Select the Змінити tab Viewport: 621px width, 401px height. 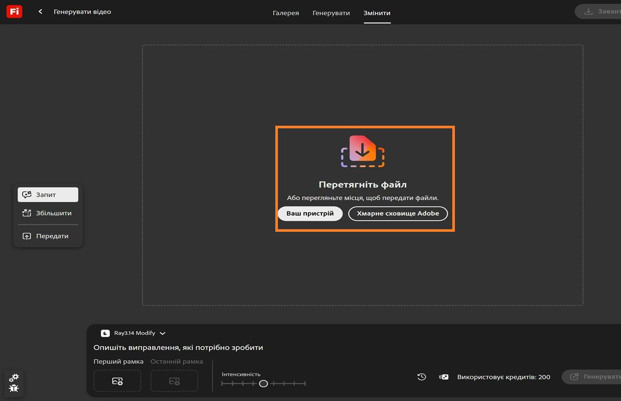coord(377,13)
